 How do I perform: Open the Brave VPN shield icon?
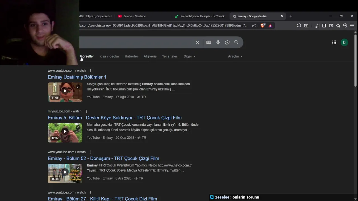point(345,26)
